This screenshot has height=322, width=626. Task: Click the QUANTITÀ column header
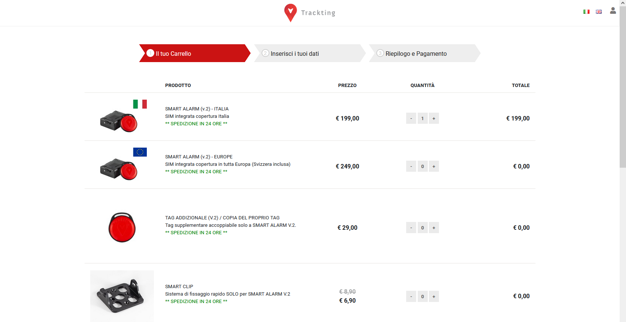coord(423,86)
